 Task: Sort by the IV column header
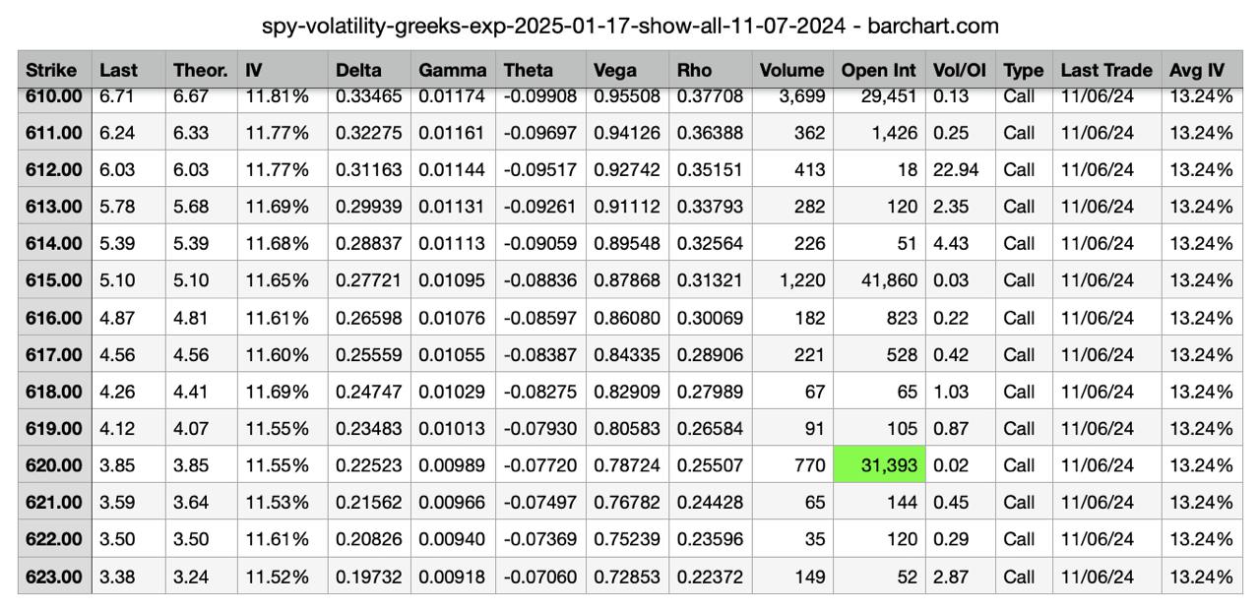click(255, 70)
